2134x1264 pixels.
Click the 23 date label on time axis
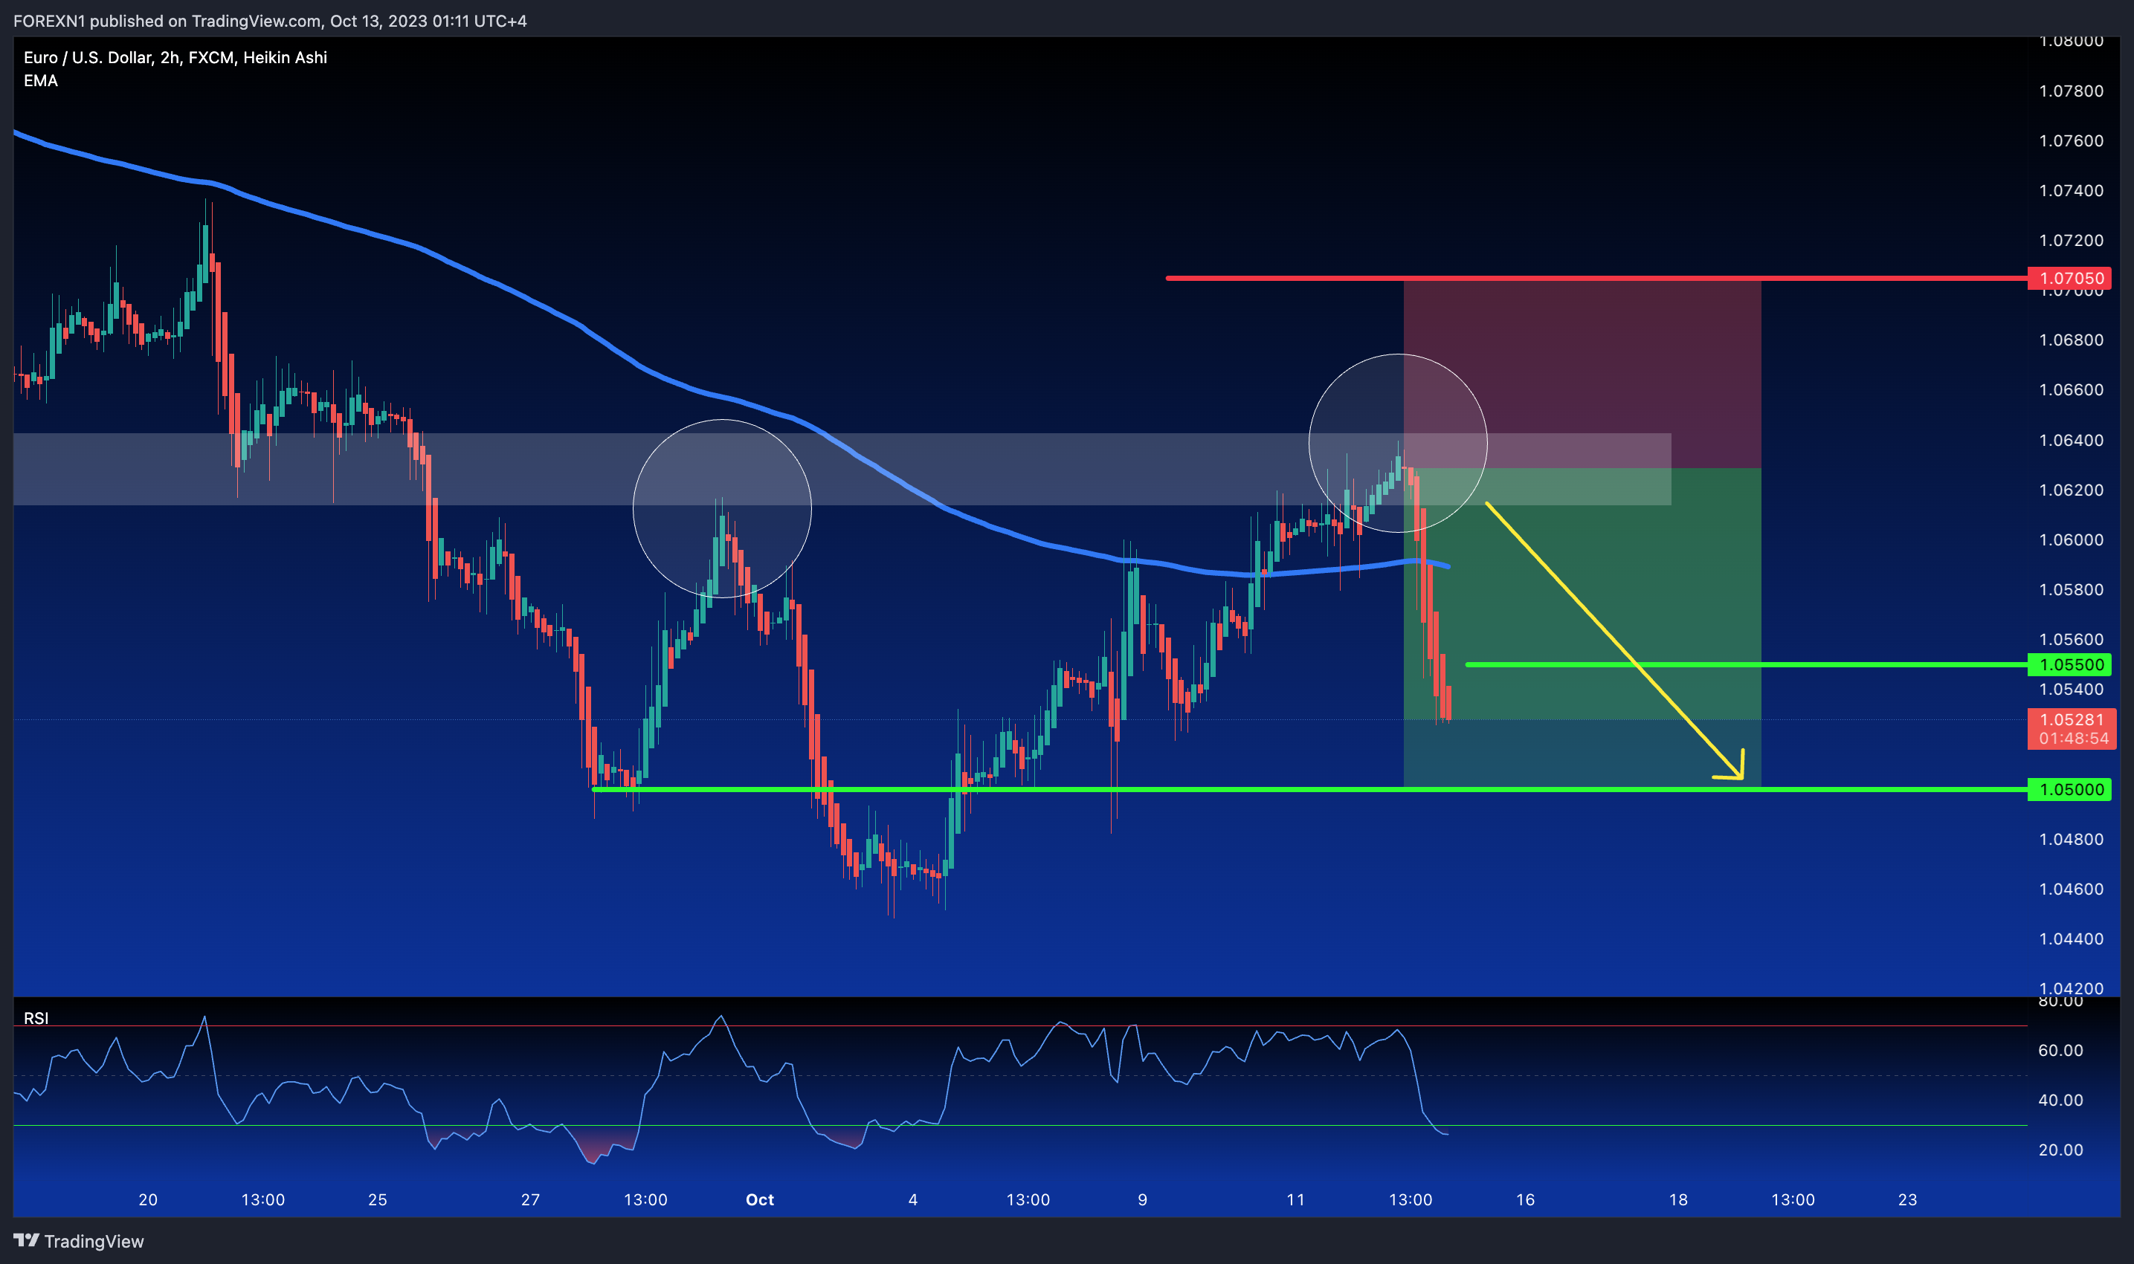point(1907,1199)
